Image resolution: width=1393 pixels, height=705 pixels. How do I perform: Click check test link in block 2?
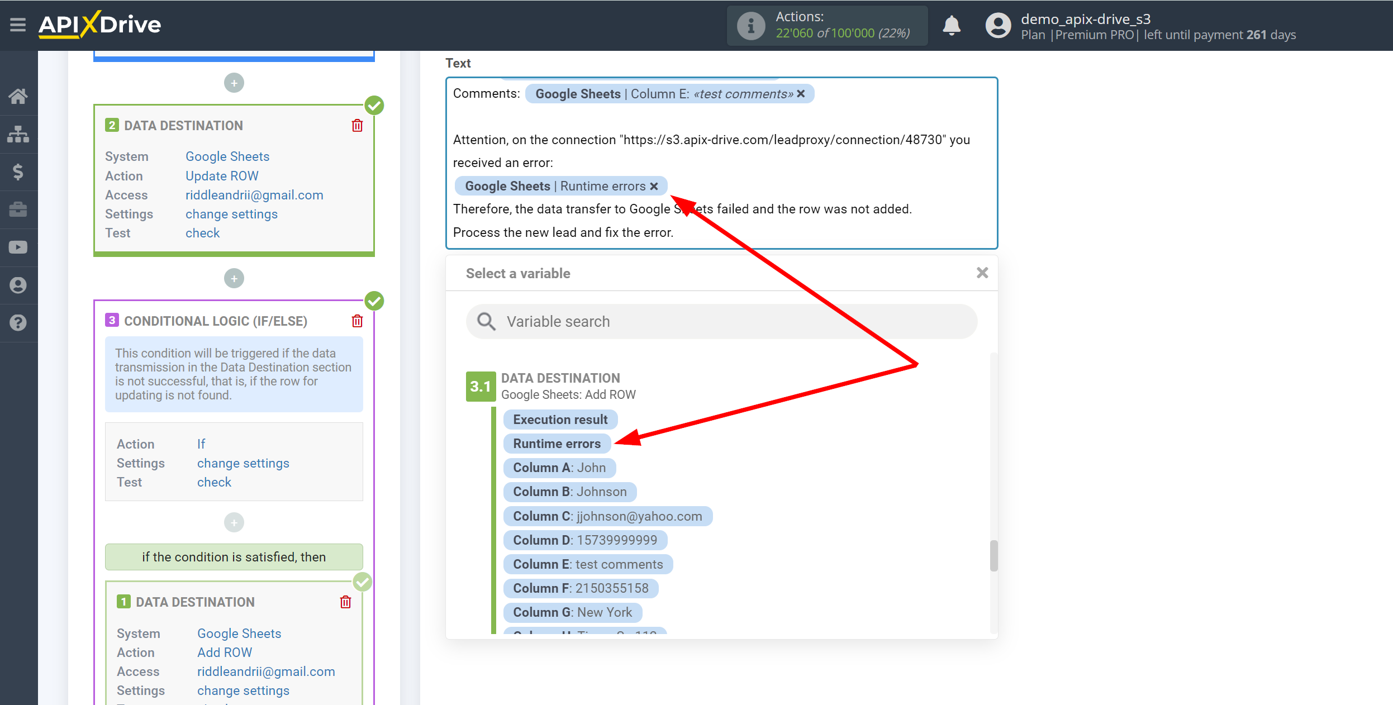click(x=202, y=233)
